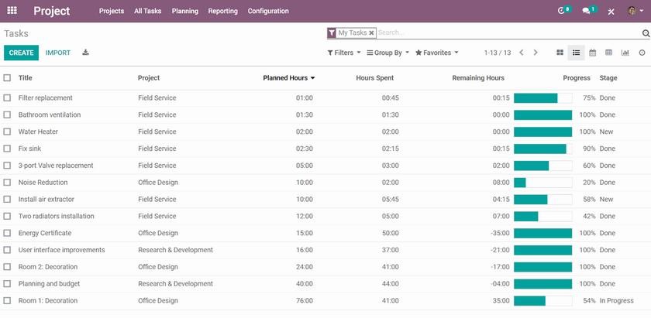
Task: Open the Install air extractor task
Action: pos(46,200)
